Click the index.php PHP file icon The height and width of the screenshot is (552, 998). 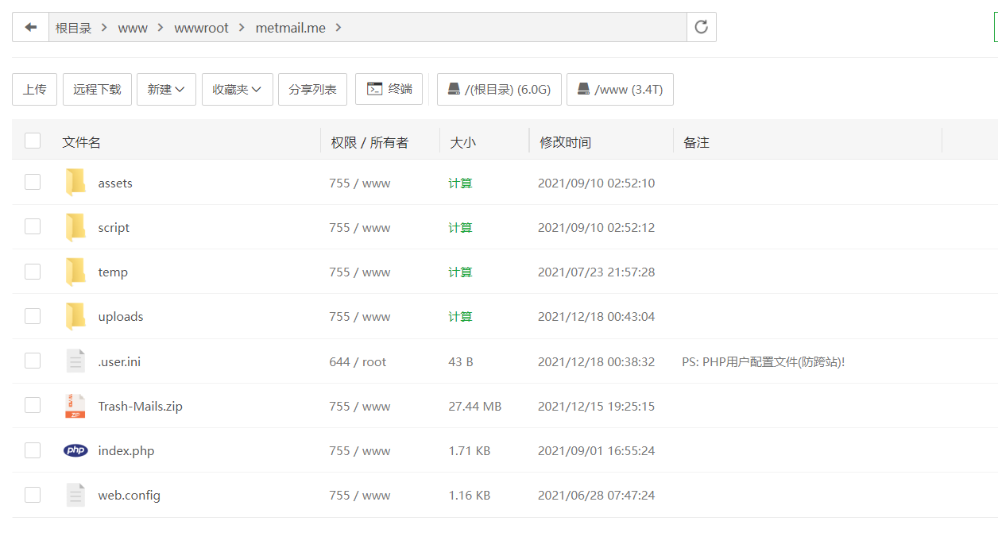(75, 450)
